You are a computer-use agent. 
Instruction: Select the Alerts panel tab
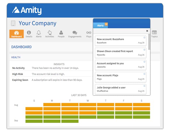click(101, 25)
